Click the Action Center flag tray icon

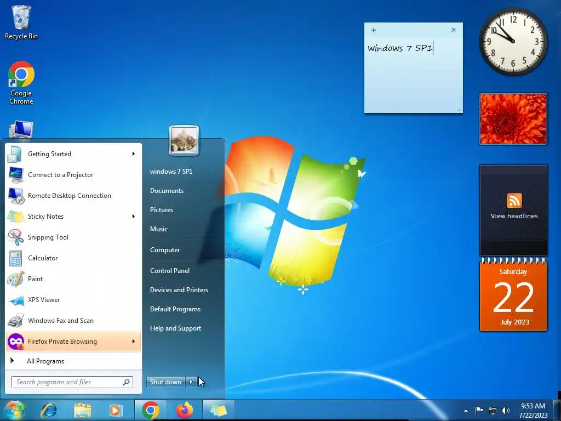point(479,410)
